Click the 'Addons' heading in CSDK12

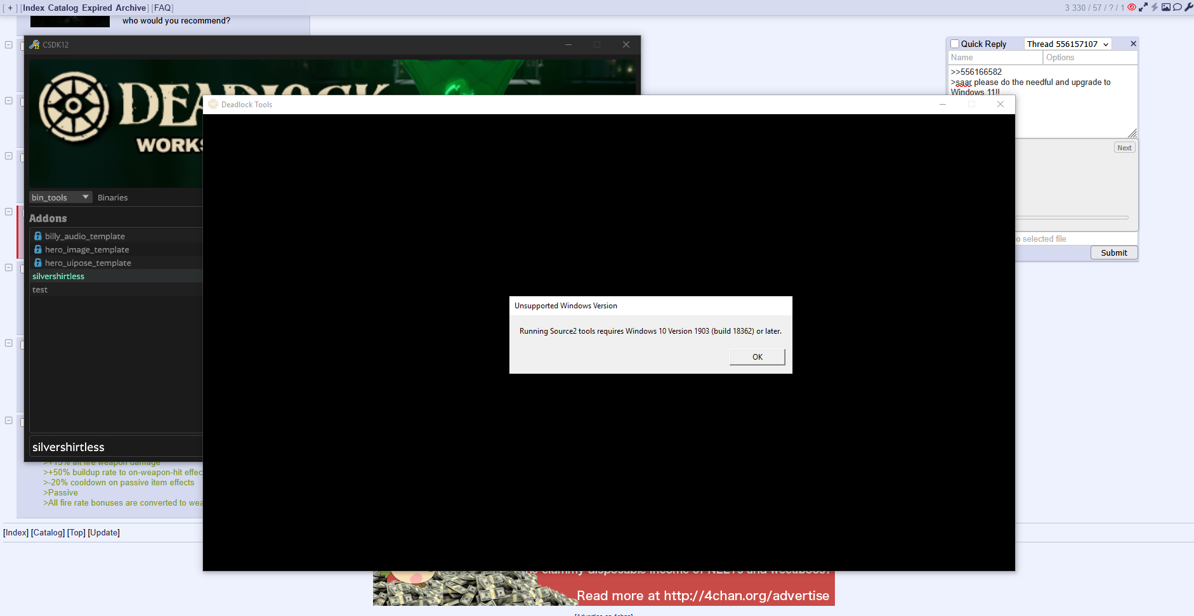(x=48, y=218)
